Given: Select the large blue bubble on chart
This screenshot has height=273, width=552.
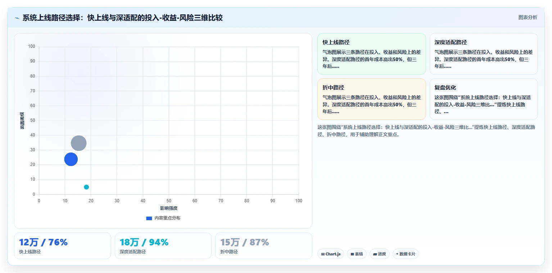Looking at the screenshot, I should pyautogui.click(x=71, y=159).
